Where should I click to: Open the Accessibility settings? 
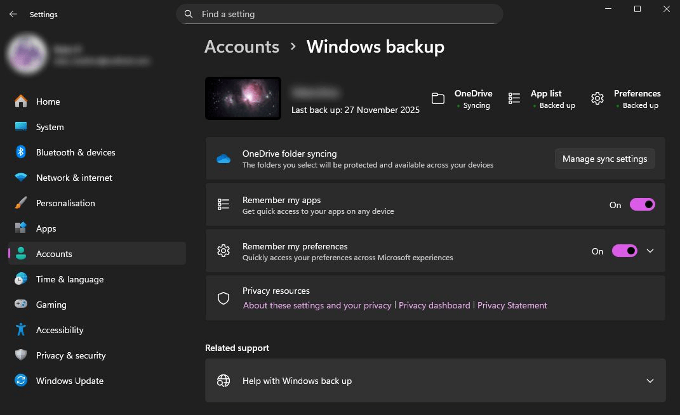(60, 330)
